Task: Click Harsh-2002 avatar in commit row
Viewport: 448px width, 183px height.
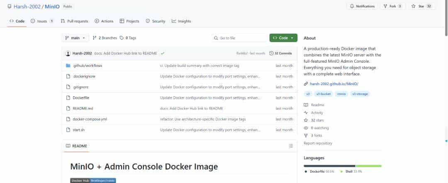Action: point(68,53)
